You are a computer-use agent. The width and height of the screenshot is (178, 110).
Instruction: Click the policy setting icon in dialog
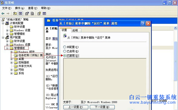pyautogui.click(x=65, y=36)
